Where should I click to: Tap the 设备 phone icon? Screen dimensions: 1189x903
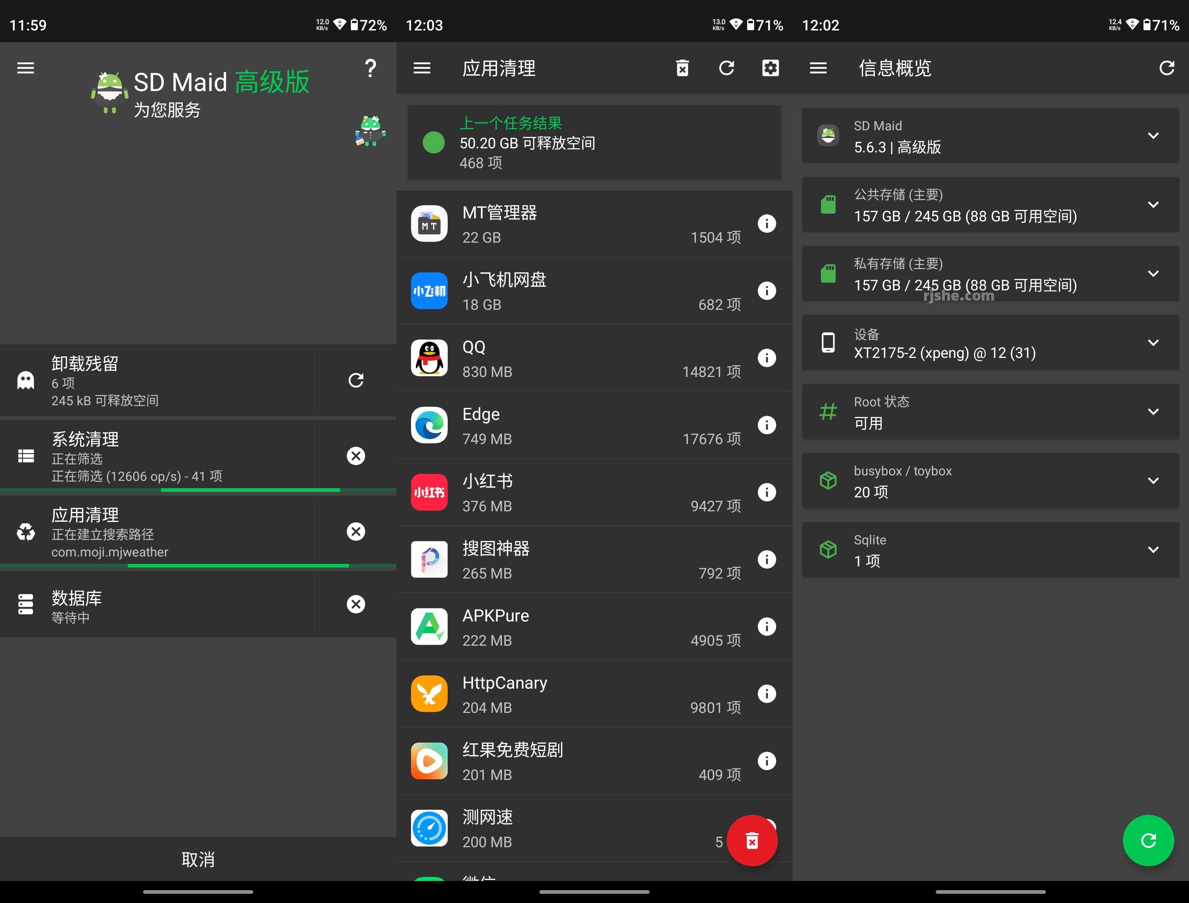click(828, 342)
